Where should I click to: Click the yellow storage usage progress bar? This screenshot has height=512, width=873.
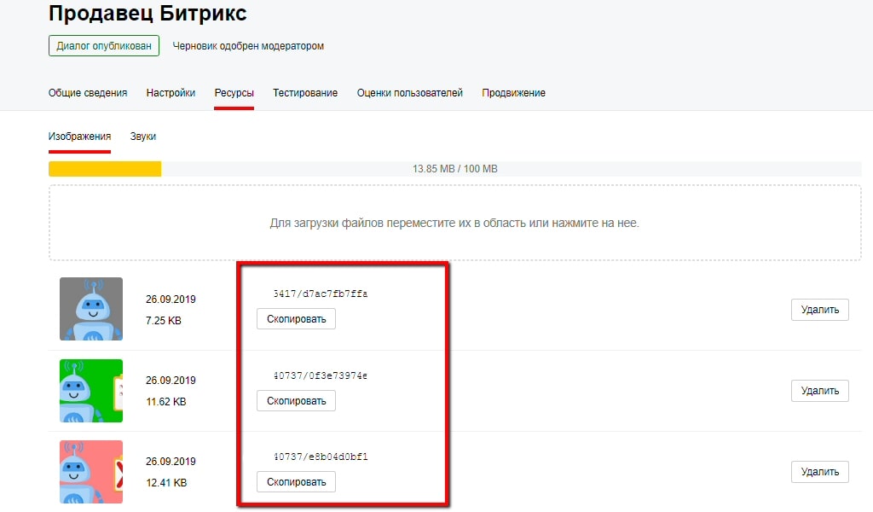104,168
